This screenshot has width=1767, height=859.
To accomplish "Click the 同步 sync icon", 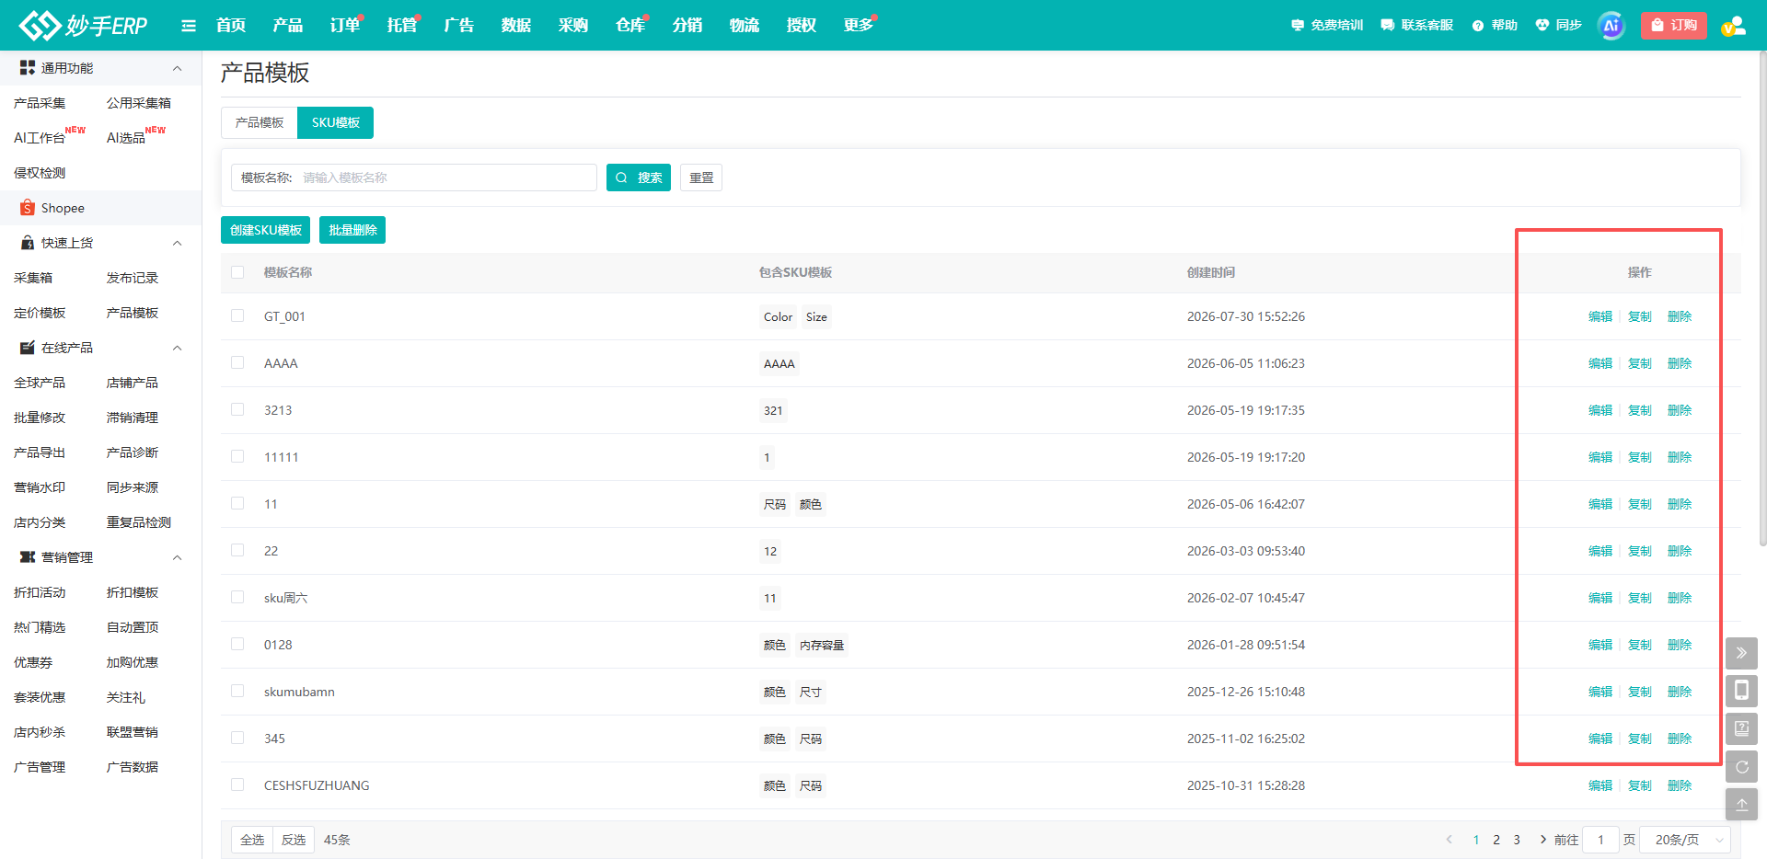I will pyautogui.click(x=1542, y=26).
